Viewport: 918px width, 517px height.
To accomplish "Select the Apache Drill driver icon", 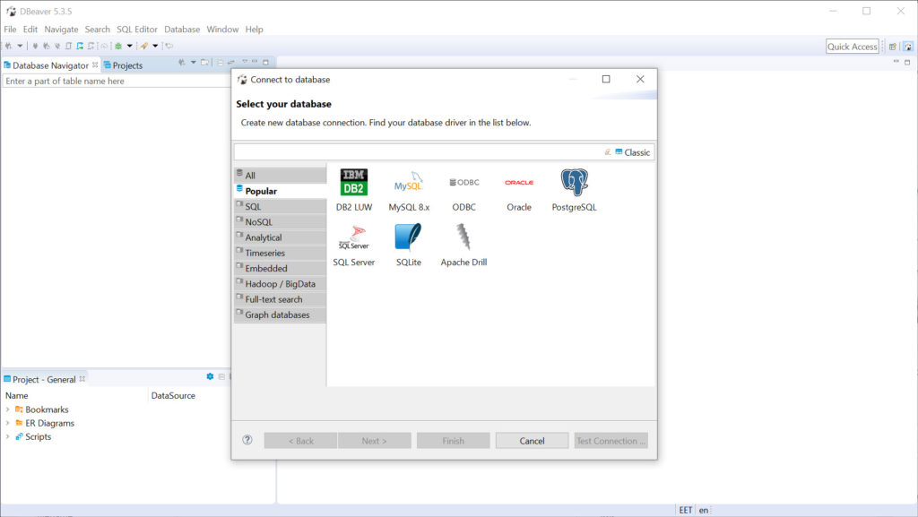I will [463, 238].
